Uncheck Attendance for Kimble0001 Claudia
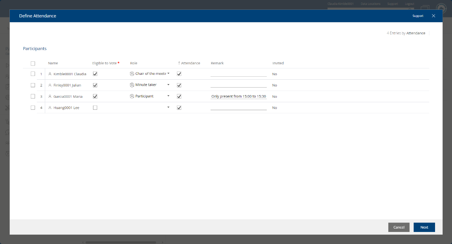This screenshot has height=244, width=452. coord(179,74)
